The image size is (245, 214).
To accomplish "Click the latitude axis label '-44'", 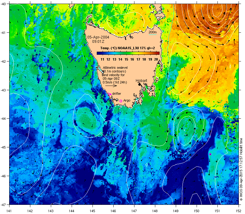I will [3, 119].
